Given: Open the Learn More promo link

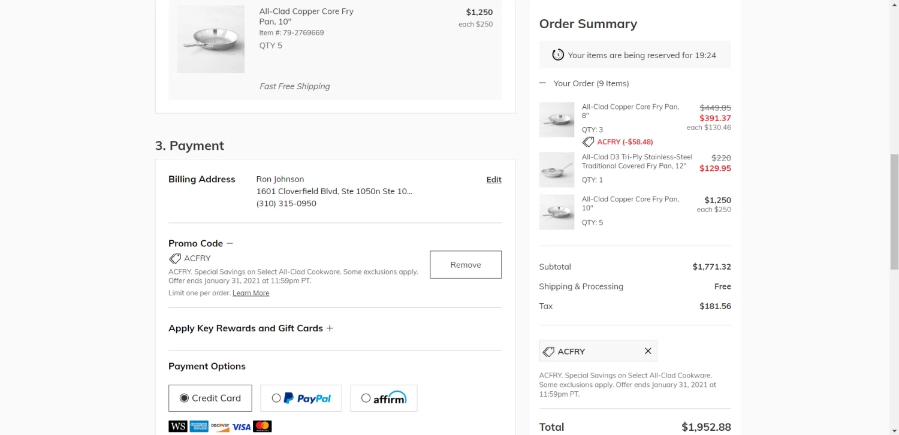Looking at the screenshot, I should tap(251, 293).
